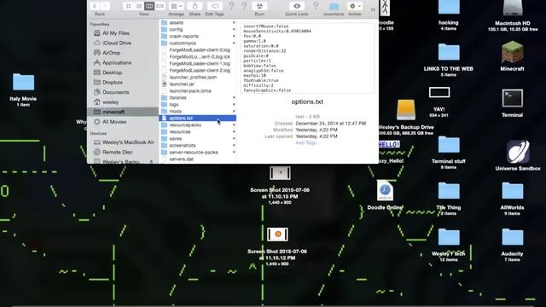Select minecraft in sidebar
The height and width of the screenshot is (307, 546).
[123, 112]
